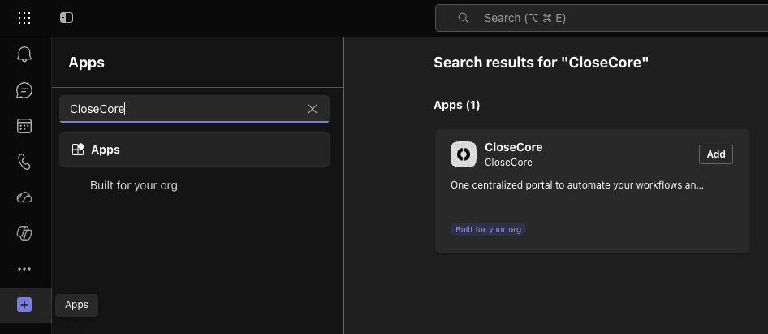Open OneDrive cloud icon
768x334 pixels.
[x=24, y=197]
